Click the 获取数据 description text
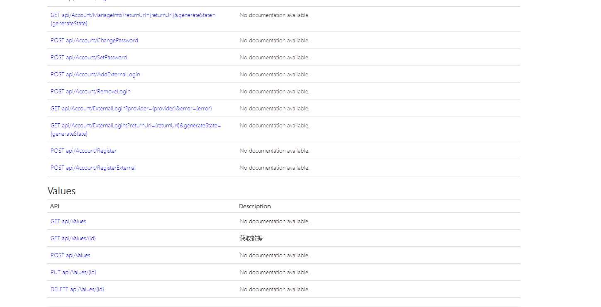This screenshot has width=601, height=307. 251,238
